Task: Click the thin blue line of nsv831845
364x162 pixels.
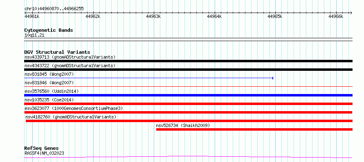Action: pyautogui.click(x=148, y=78)
